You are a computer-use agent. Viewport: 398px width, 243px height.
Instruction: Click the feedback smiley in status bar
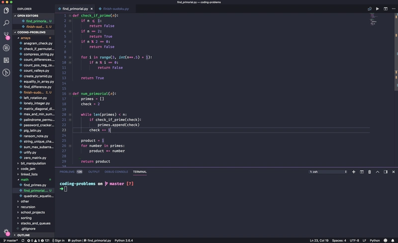(386, 241)
